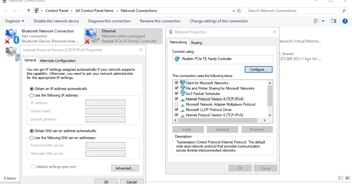
Task: Select Use the following IP address
Action: pos(32,95)
